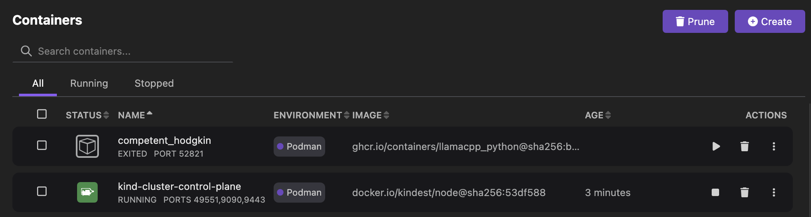Stop the kind-cluster-control-plane container

click(x=715, y=192)
